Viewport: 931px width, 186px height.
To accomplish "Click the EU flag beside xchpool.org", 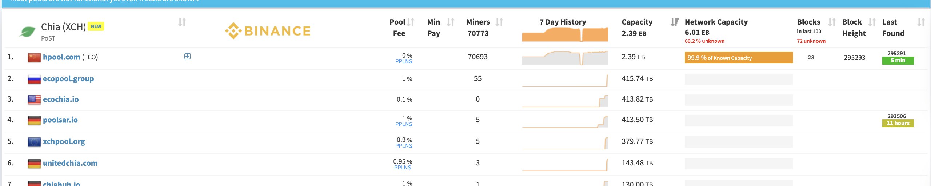I will point(34,142).
